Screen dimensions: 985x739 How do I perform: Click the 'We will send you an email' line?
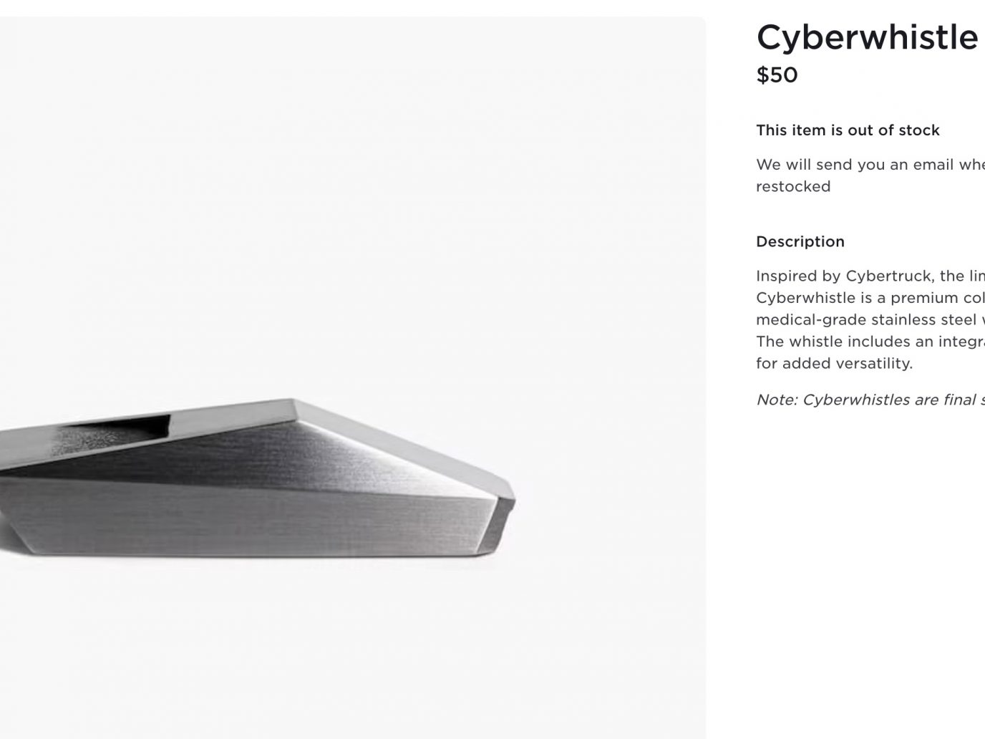pyautogui.click(x=870, y=165)
